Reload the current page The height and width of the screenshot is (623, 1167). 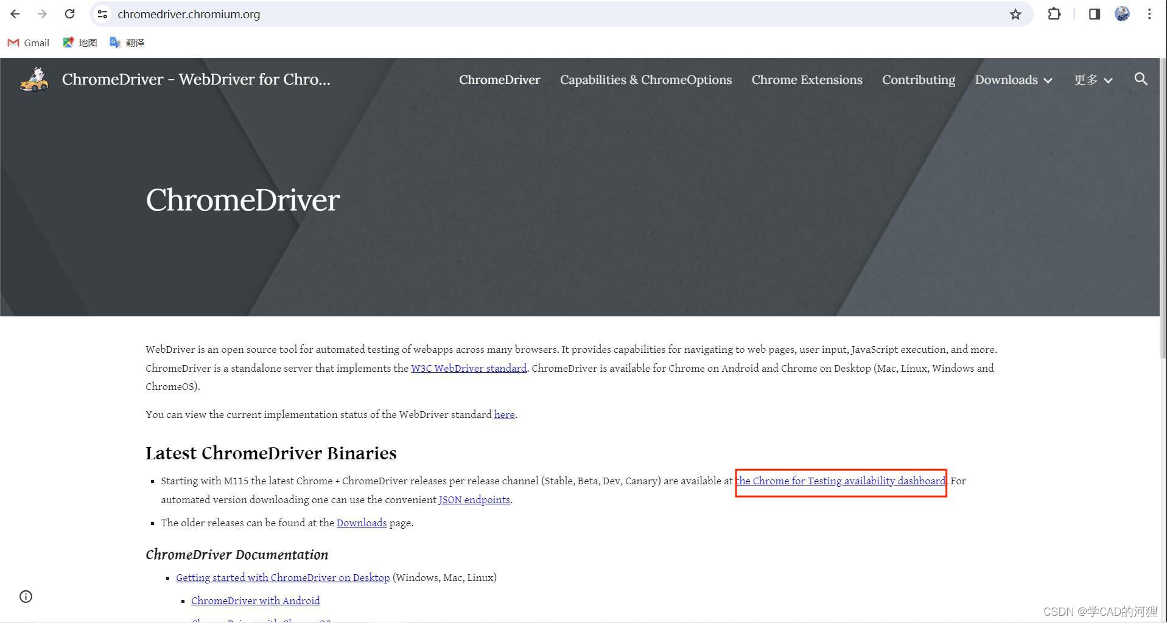click(x=69, y=14)
